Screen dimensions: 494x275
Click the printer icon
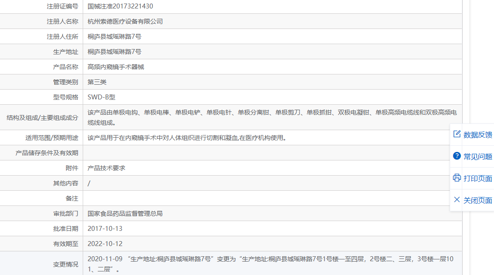[457, 178]
